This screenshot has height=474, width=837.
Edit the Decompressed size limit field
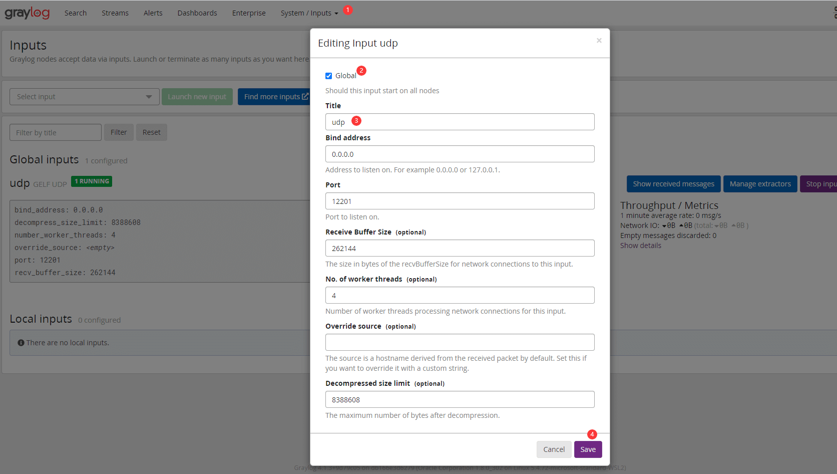[x=460, y=399]
